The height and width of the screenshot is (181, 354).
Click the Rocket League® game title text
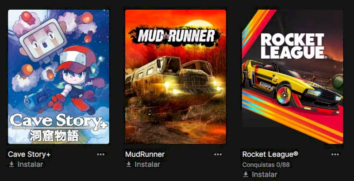pyautogui.click(x=270, y=155)
